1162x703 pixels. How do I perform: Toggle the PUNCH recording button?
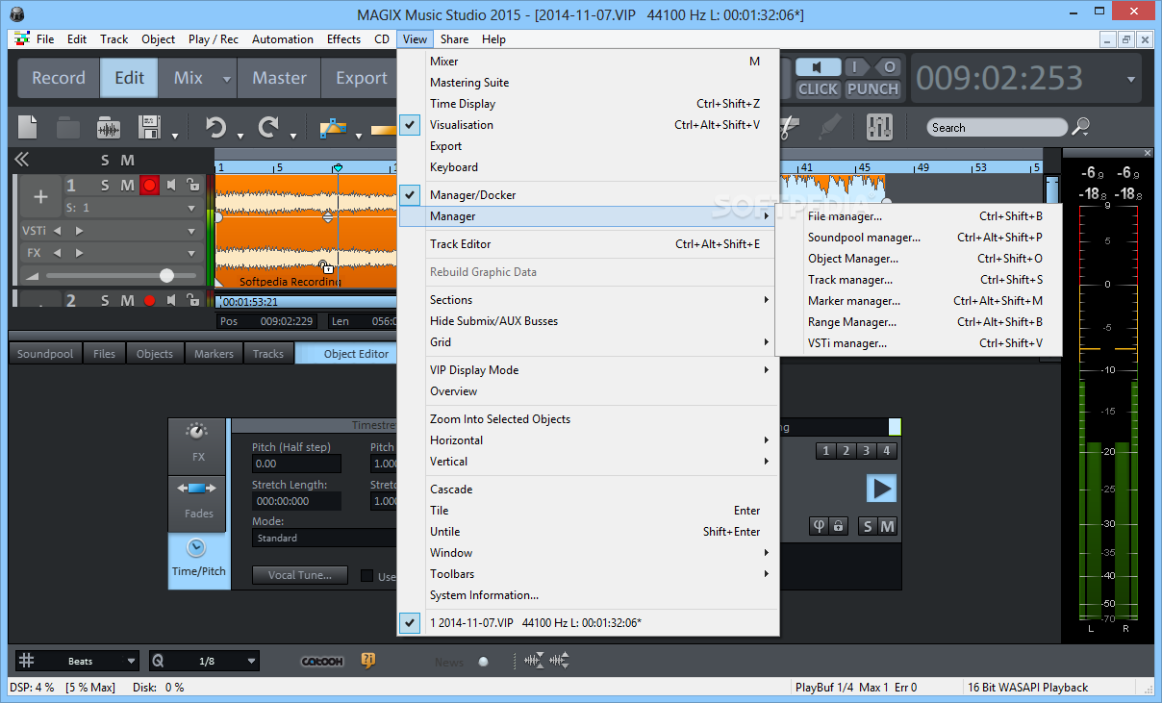coord(872,88)
